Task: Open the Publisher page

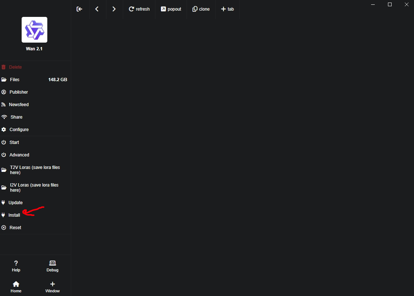Action: tap(18, 92)
